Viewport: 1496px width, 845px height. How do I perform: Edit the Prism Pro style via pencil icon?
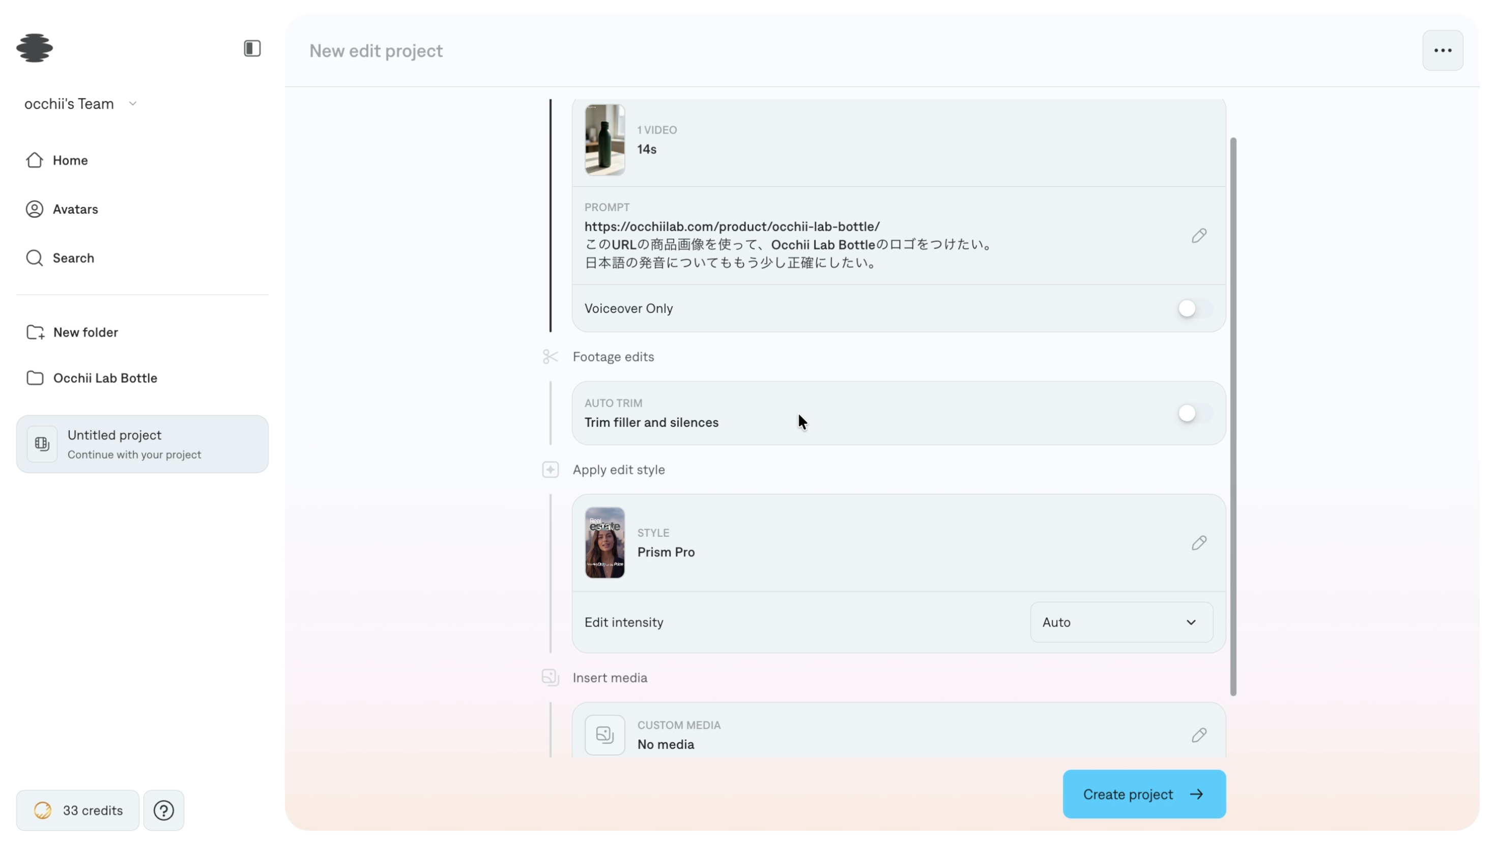[1199, 543]
